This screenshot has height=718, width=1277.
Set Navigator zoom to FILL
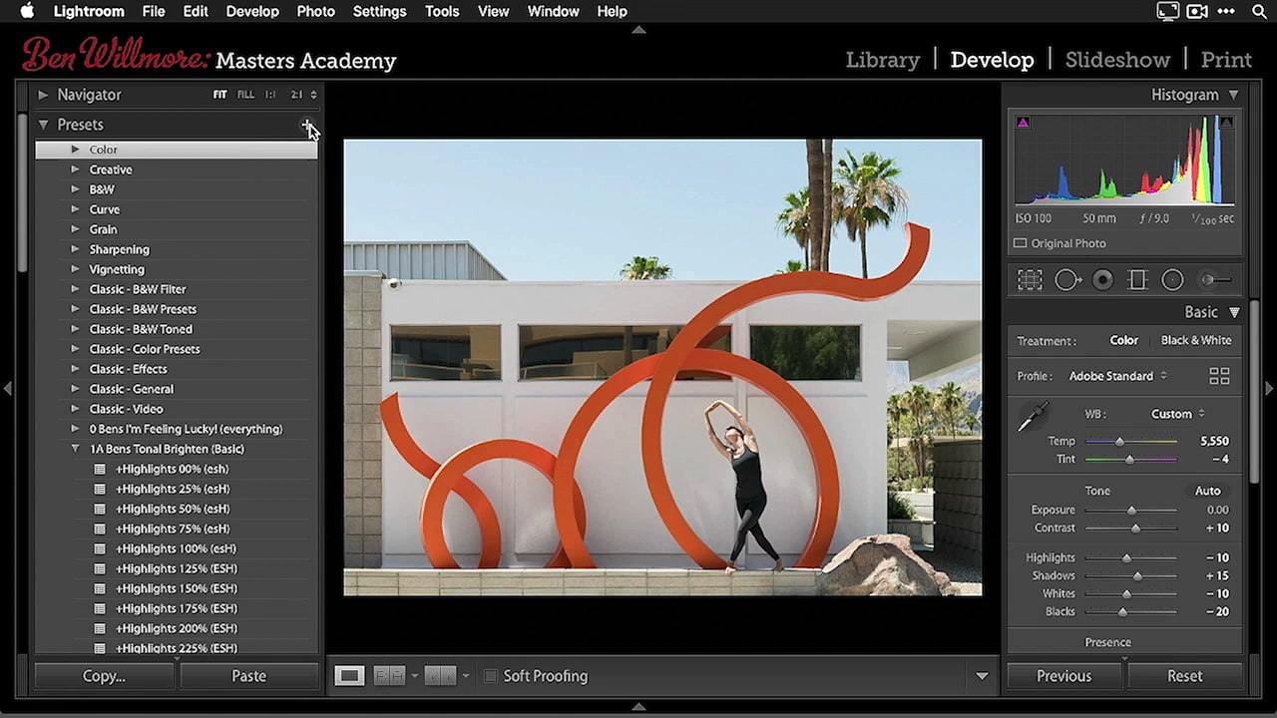(245, 95)
